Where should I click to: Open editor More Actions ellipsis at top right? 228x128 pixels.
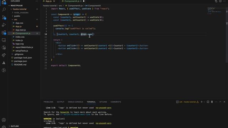(224, 1)
